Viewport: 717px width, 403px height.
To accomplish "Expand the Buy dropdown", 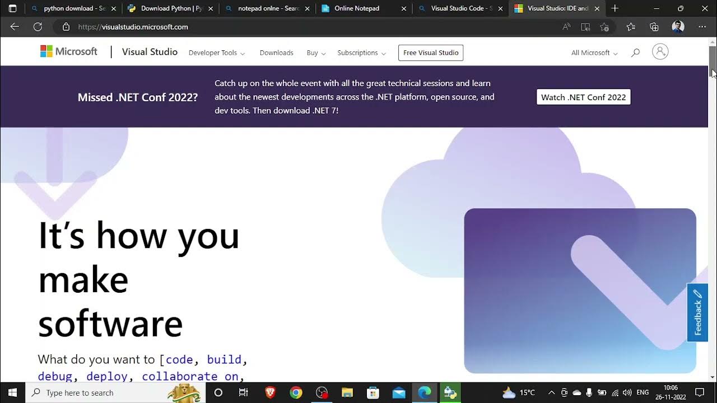I will (x=316, y=53).
